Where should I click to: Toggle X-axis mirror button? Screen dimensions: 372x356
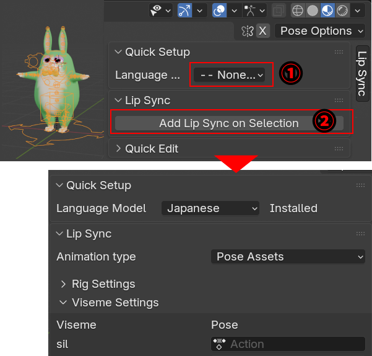pyautogui.click(x=263, y=31)
